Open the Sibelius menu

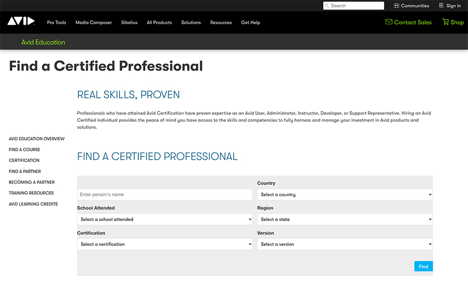pyautogui.click(x=129, y=22)
